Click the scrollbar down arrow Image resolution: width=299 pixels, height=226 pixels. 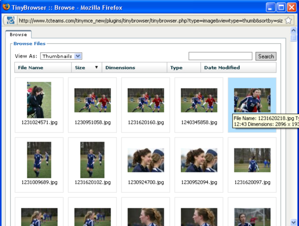(x=294, y=222)
